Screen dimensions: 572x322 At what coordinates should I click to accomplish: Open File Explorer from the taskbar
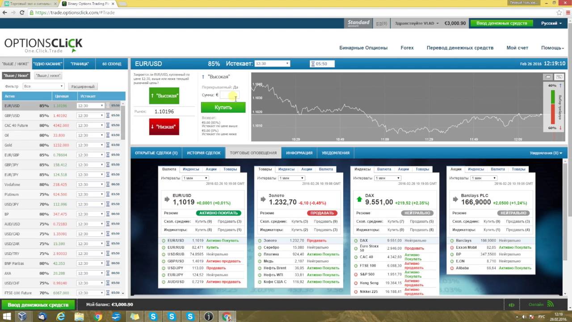79,317
